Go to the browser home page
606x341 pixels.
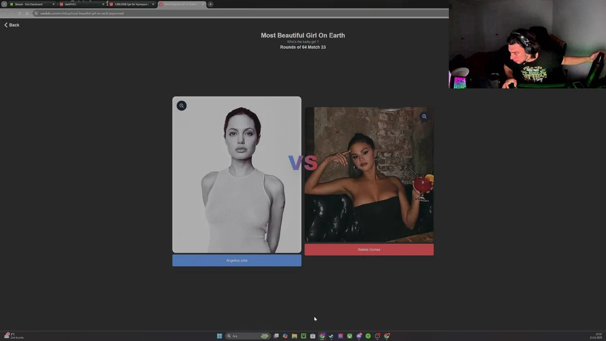coord(27,13)
